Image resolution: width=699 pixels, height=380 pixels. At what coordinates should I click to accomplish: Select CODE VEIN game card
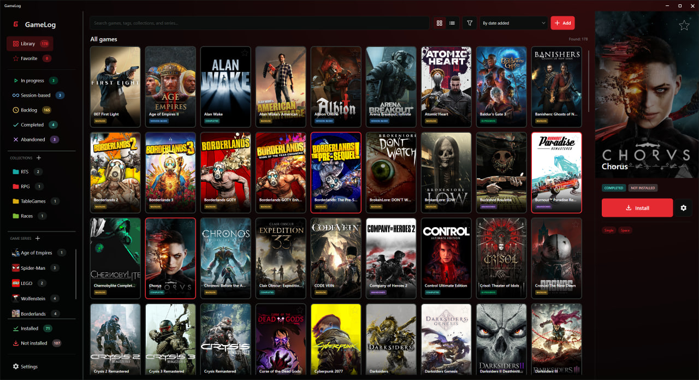pyautogui.click(x=336, y=258)
